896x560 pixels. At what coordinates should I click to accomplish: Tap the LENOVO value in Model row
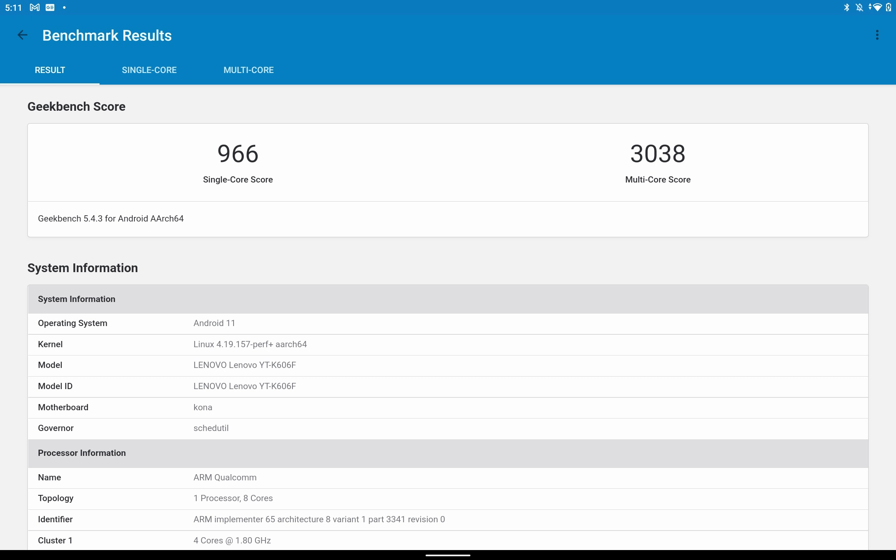pos(245,365)
